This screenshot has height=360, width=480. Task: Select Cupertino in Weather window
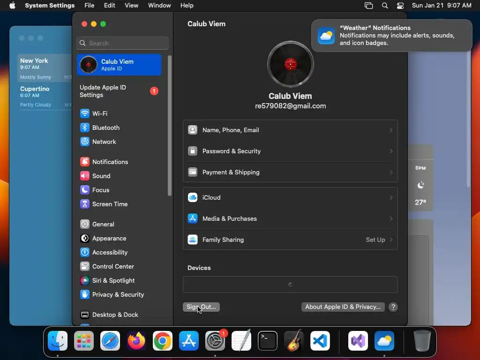45,96
